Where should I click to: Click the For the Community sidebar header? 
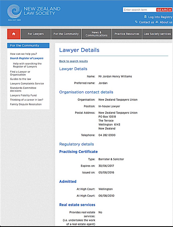click(28, 45)
